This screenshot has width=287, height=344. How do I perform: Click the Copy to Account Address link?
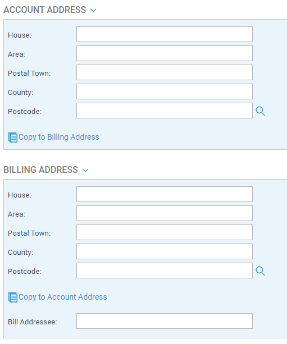click(63, 297)
